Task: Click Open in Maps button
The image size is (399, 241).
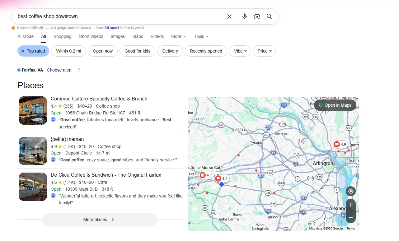Action: [335, 105]
